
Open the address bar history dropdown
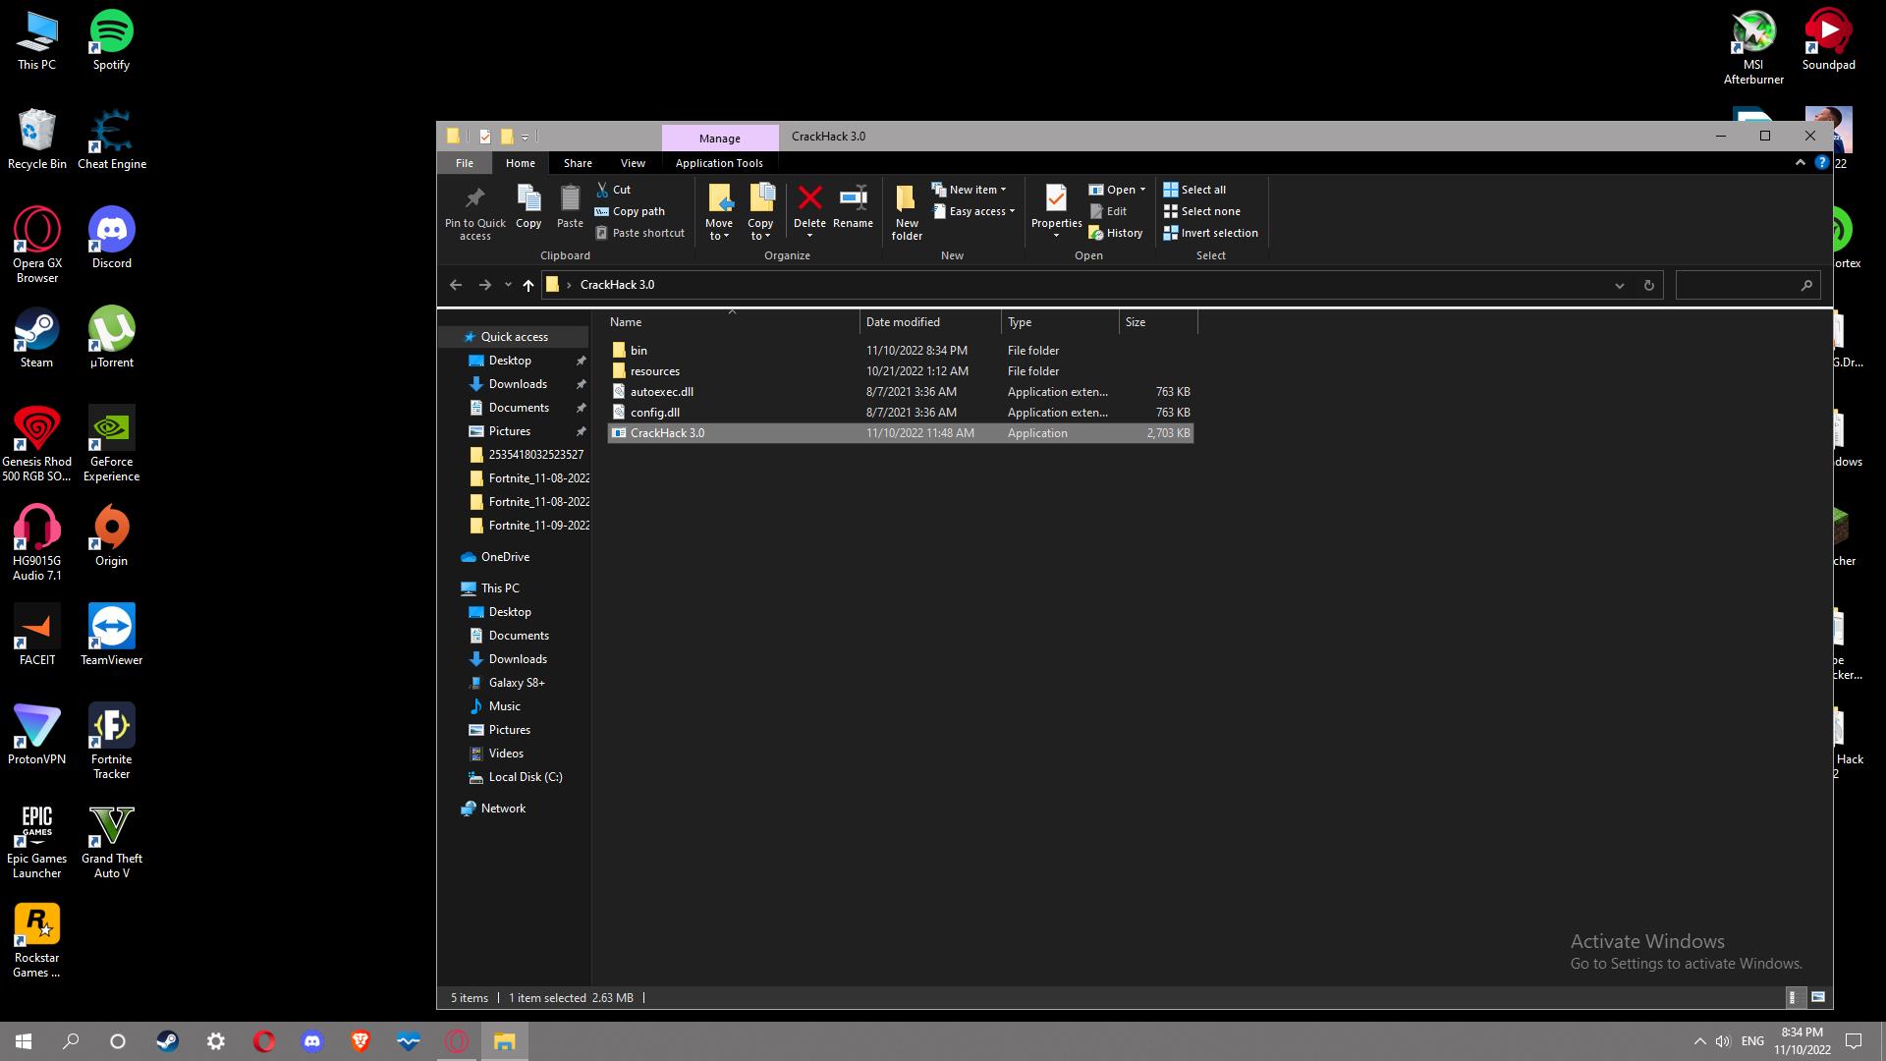point(1619,285)
